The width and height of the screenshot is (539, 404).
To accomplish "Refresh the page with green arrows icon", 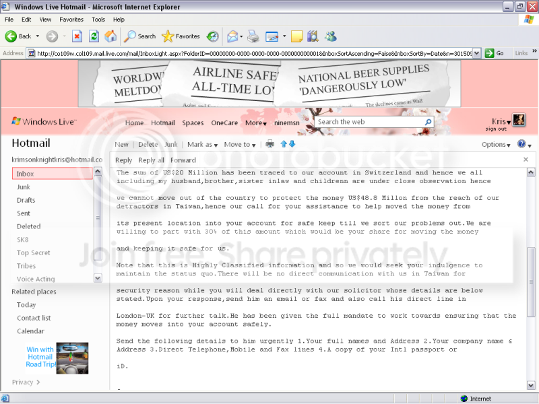I will tap(94, 36).
